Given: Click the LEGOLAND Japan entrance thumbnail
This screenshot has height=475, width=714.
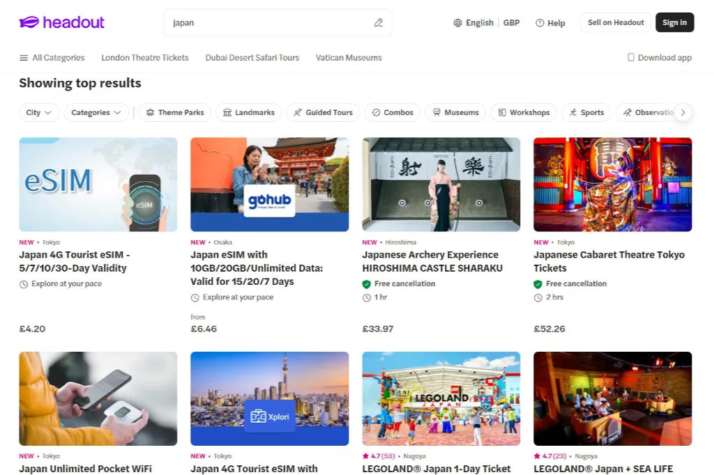Looking at the screenshot, I should pyautogui.click(x=441, y=398).
